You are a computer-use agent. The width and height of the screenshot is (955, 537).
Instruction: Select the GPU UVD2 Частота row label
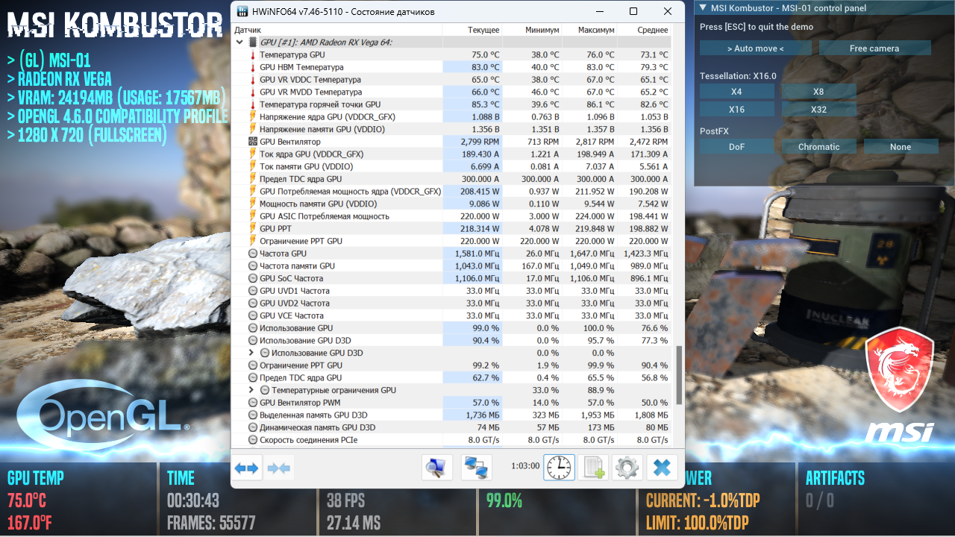coord(294,304)
